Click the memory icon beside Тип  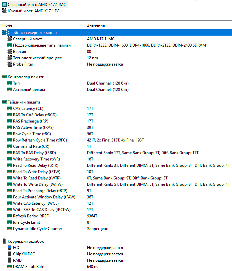10,83
